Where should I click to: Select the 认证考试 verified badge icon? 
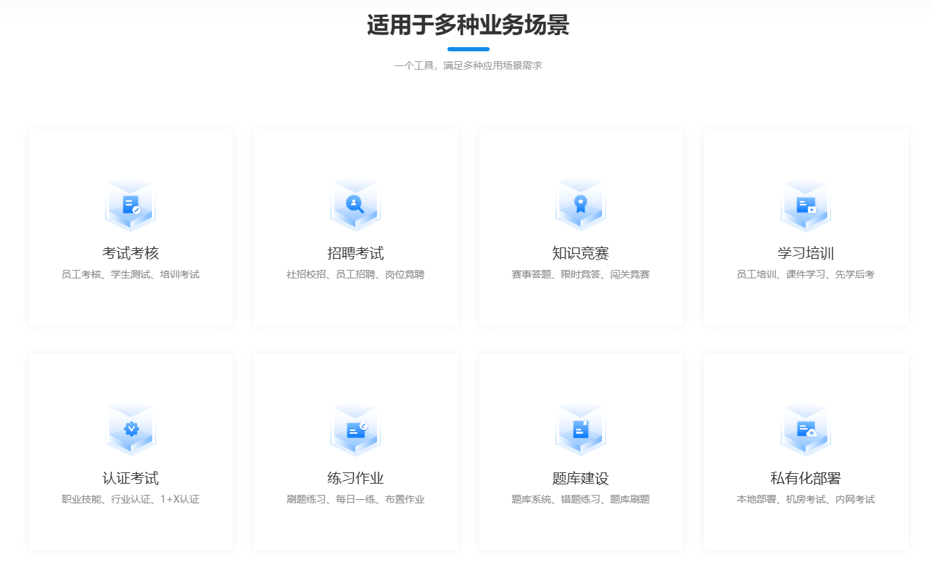pyautogui.click(x=131, y=430)
